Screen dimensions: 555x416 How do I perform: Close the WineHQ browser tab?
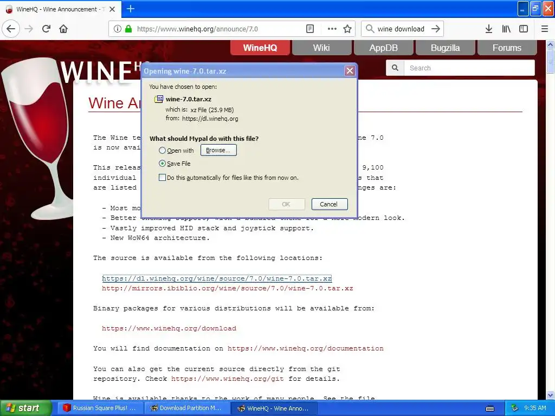[112, 9]
